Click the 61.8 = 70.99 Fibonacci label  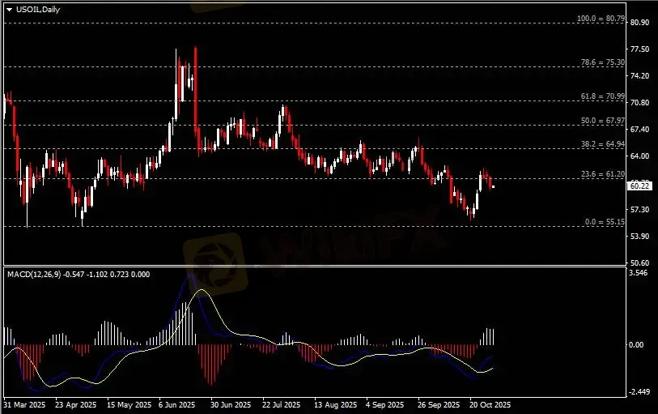tap(602, 96)
